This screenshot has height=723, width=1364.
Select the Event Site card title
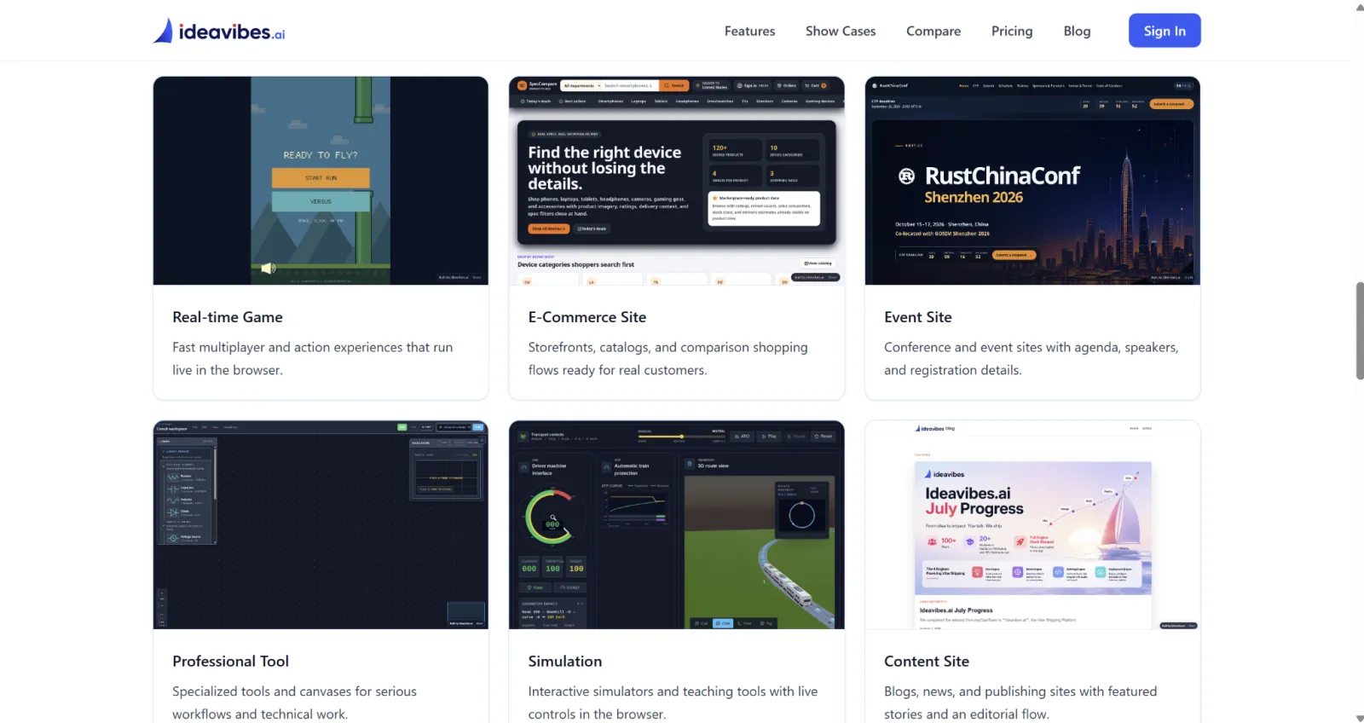tap(918, 317)
